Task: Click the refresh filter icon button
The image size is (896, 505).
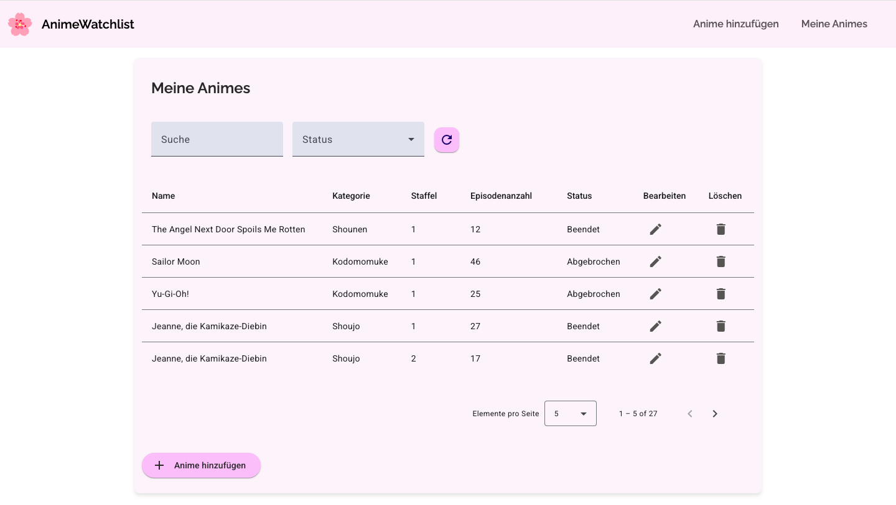Action: coord(446,140)
